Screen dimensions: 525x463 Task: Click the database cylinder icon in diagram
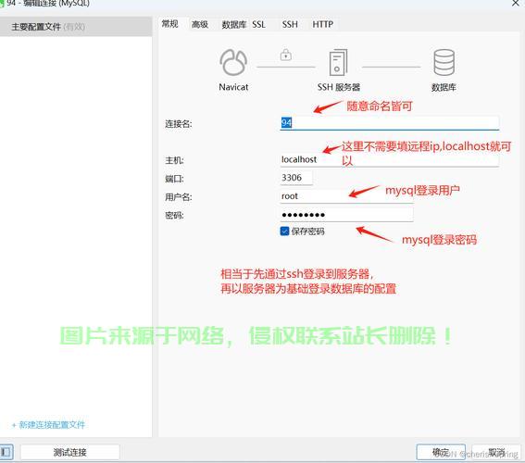[444, 63]
